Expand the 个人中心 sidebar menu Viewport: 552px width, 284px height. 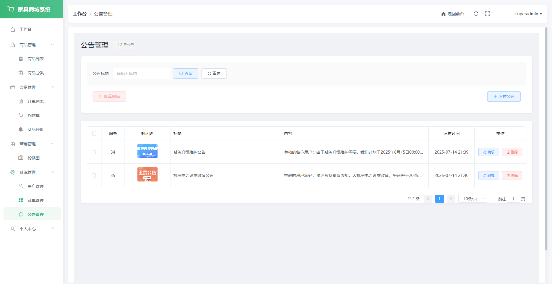tap(32, 229)
